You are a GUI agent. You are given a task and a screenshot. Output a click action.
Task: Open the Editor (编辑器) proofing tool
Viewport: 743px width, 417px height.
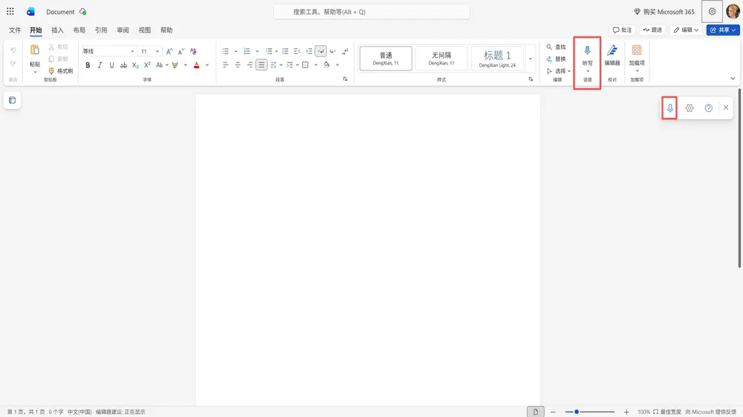(612, 56)
